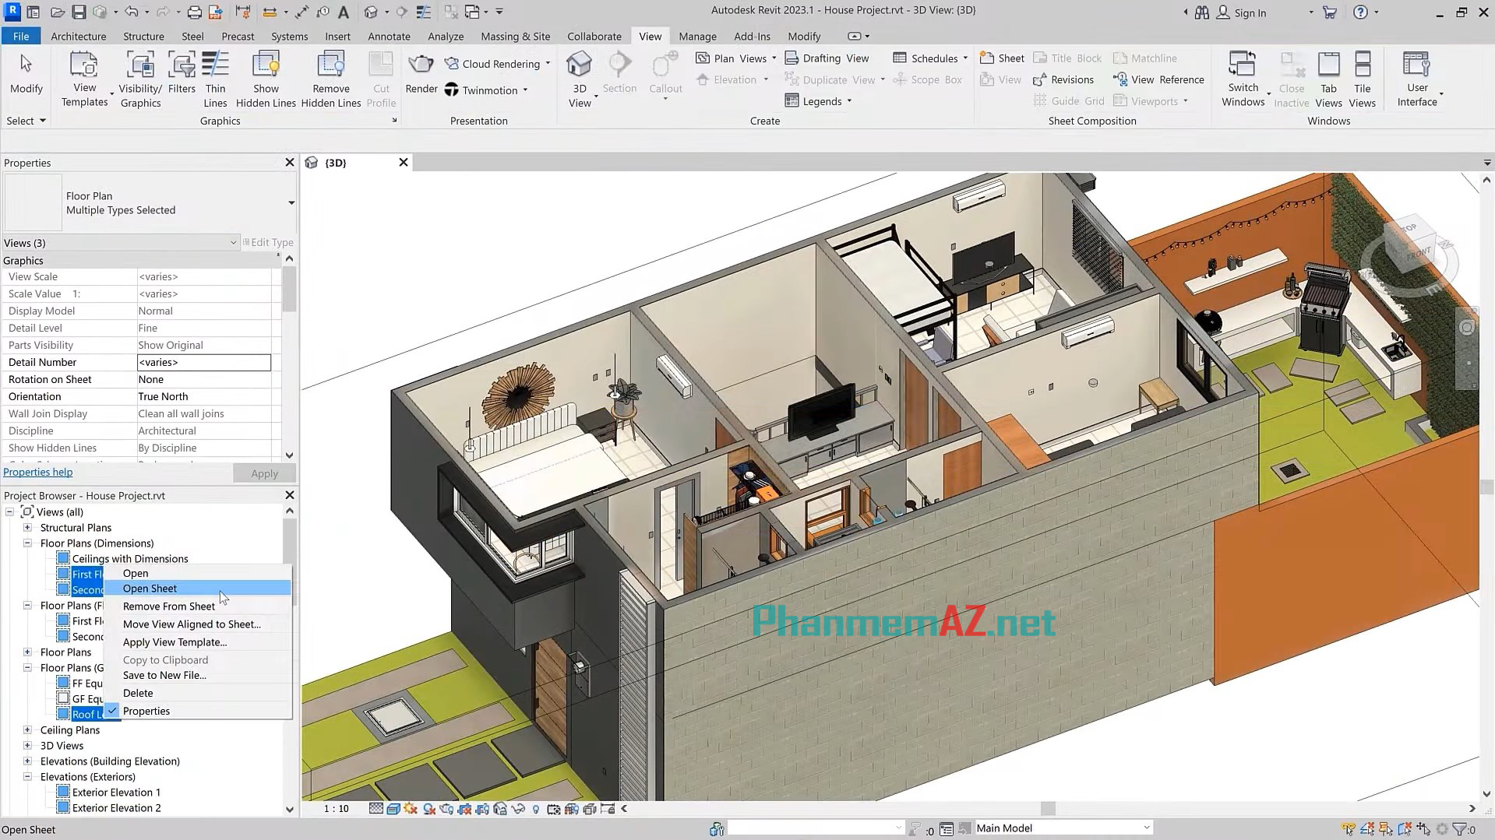
Task: Toggle shadows in the view control bar
Action: (428, 808)
